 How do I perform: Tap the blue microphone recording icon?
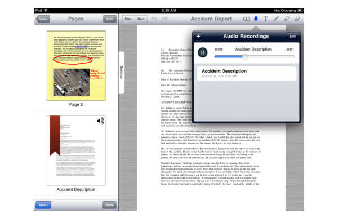(x=256, y=19)
